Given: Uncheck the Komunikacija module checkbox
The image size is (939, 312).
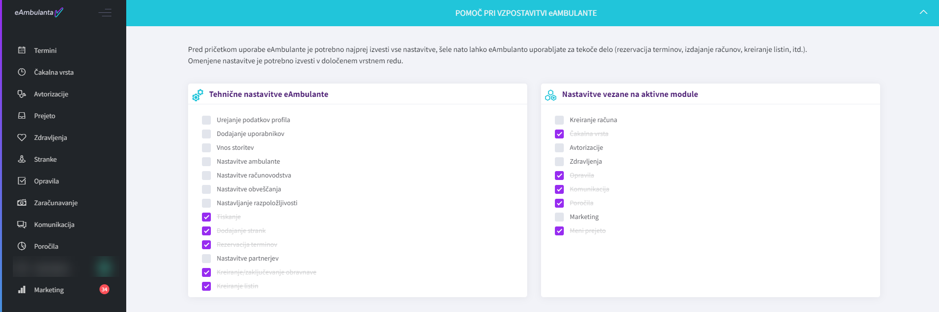Looking at the screenshot, I should 559,189.
